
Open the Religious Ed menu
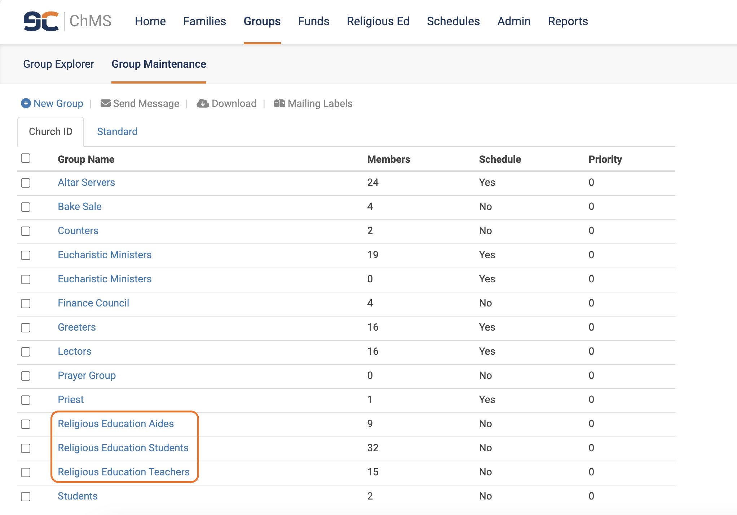pyautogui.click(x=378, y=21)
